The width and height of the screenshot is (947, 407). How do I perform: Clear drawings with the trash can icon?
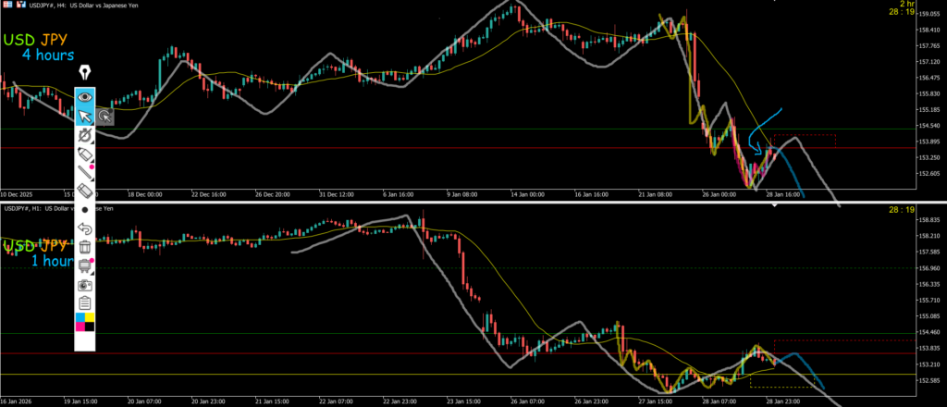(x=85, y=247)
